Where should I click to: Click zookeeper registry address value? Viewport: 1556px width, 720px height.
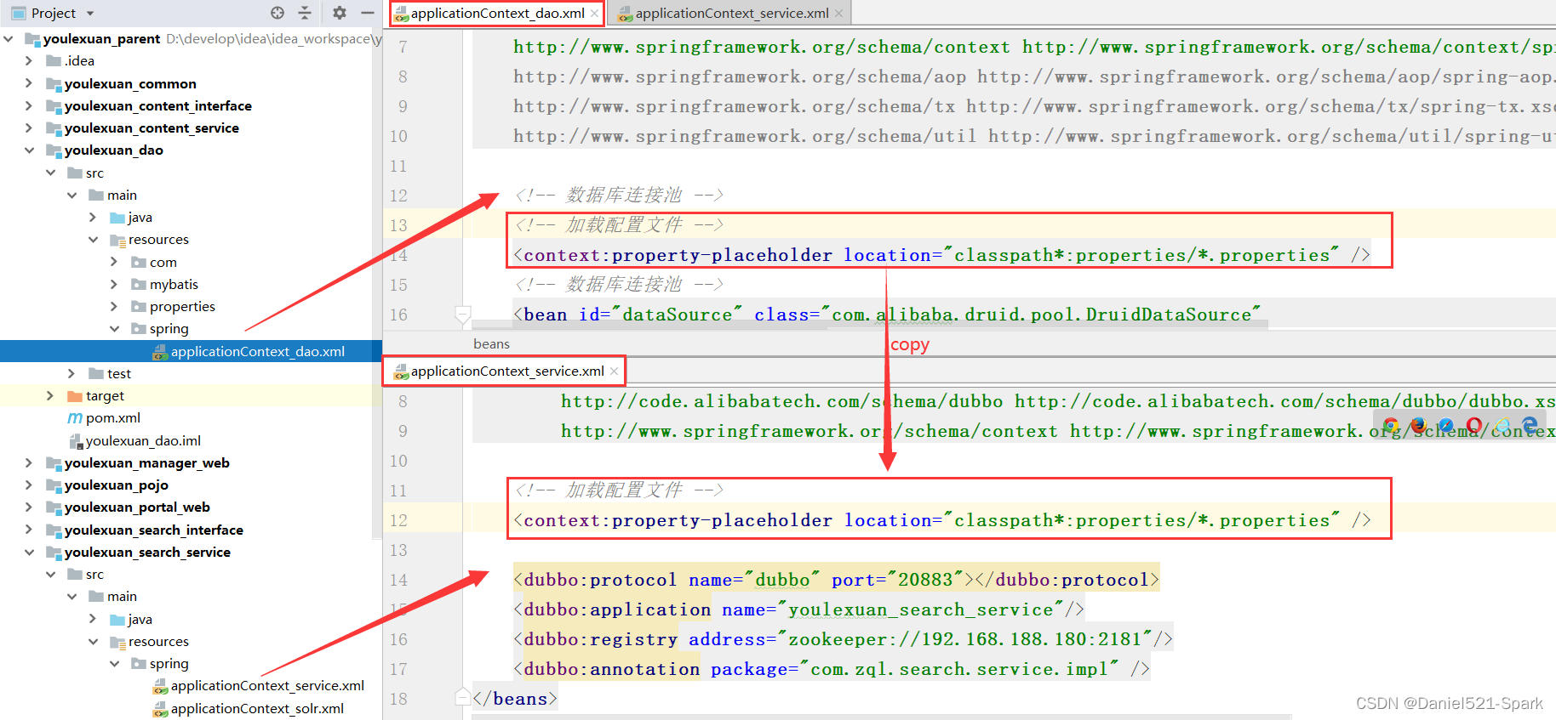[964, 639]
